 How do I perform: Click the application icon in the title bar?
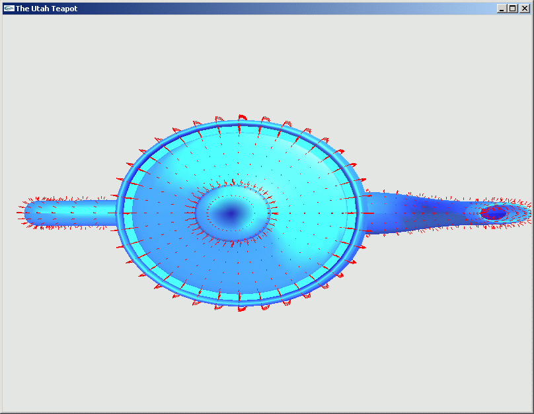click(x=9, y=8)
